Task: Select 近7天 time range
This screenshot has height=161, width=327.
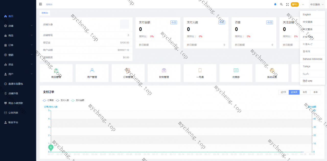Action: click(284, 92)
